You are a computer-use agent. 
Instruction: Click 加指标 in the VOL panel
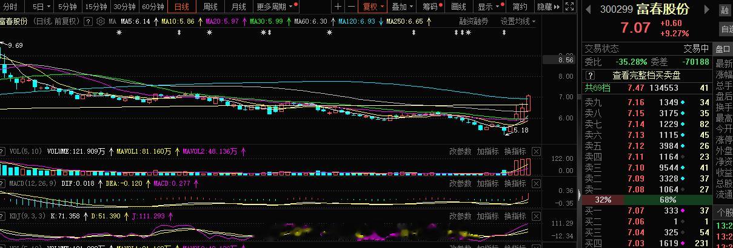pyautogui.click(x=487, y=151)
